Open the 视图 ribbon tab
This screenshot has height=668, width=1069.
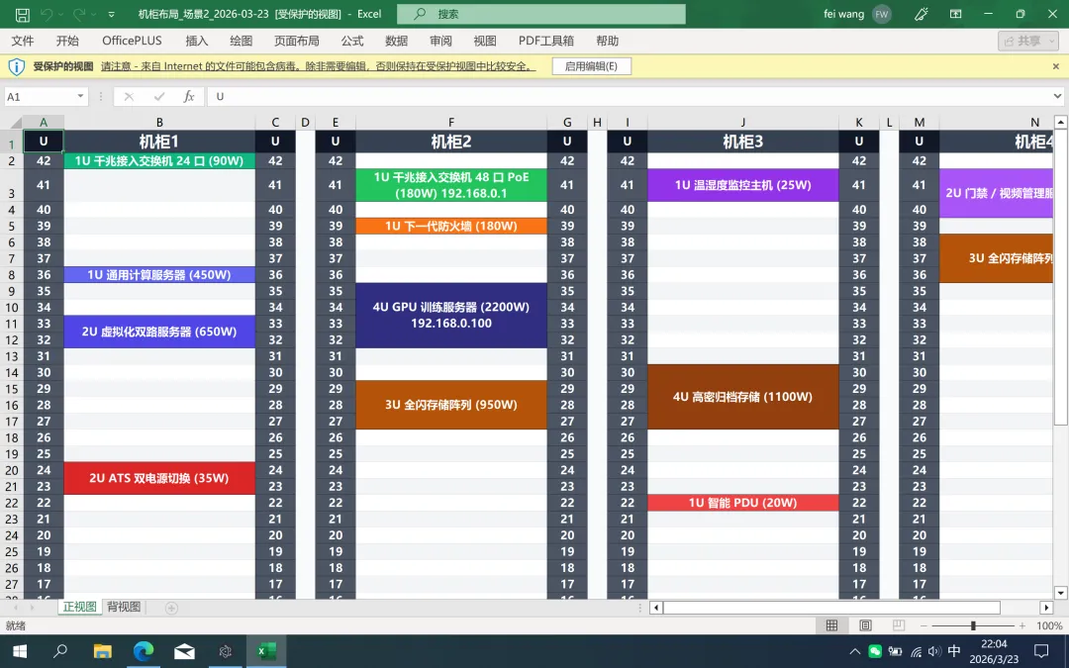[x=485, y=41]
